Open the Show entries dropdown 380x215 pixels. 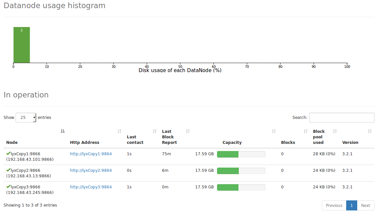point(26,118)
